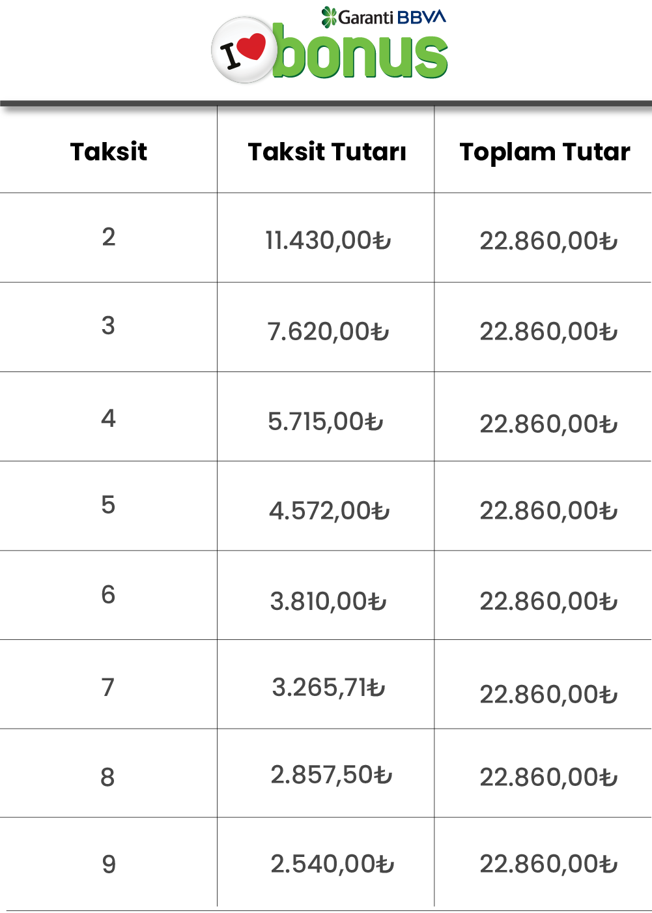Click the 8 installment row number
The width and height of the screenshot is (652, 913).
click(x=108, y=777)
